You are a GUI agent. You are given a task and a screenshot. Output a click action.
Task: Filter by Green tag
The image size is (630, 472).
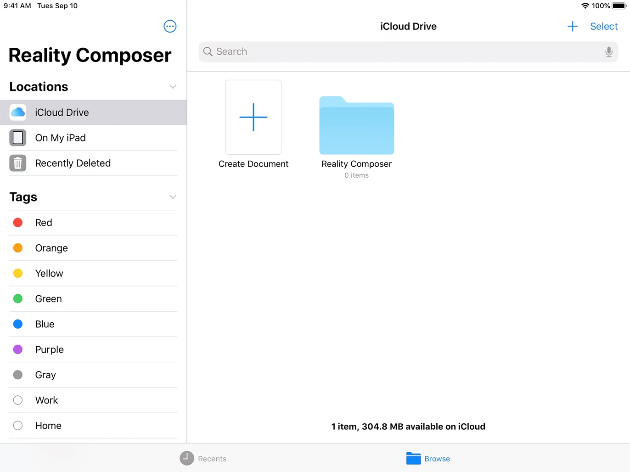pyautogui.click(x=93, y=299)
